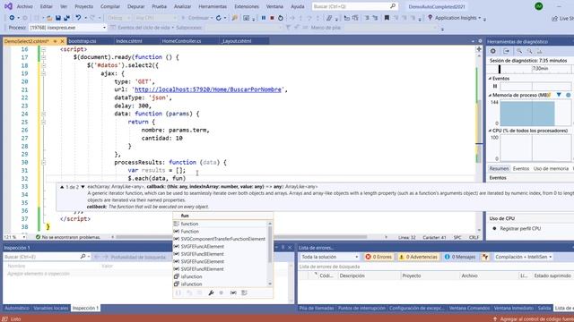
Task: Click the Undo arrow icon
Action: 78,18
